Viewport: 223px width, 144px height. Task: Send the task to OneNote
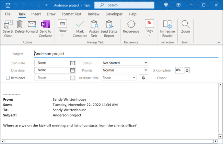(45, 28)
